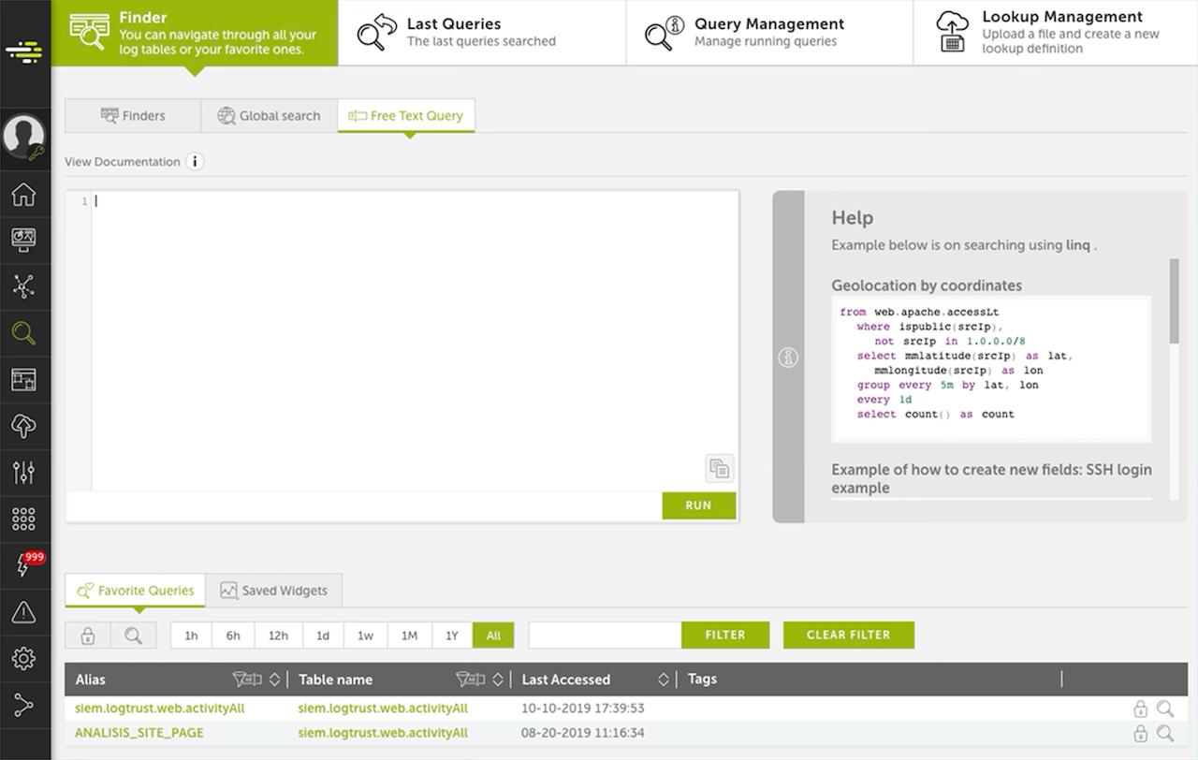
Task: Expand the Help panel side handle
Action: [x=787, y=358]
